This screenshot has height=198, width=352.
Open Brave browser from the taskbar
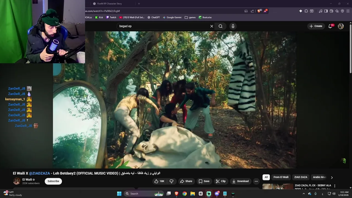tap(177, 194)
